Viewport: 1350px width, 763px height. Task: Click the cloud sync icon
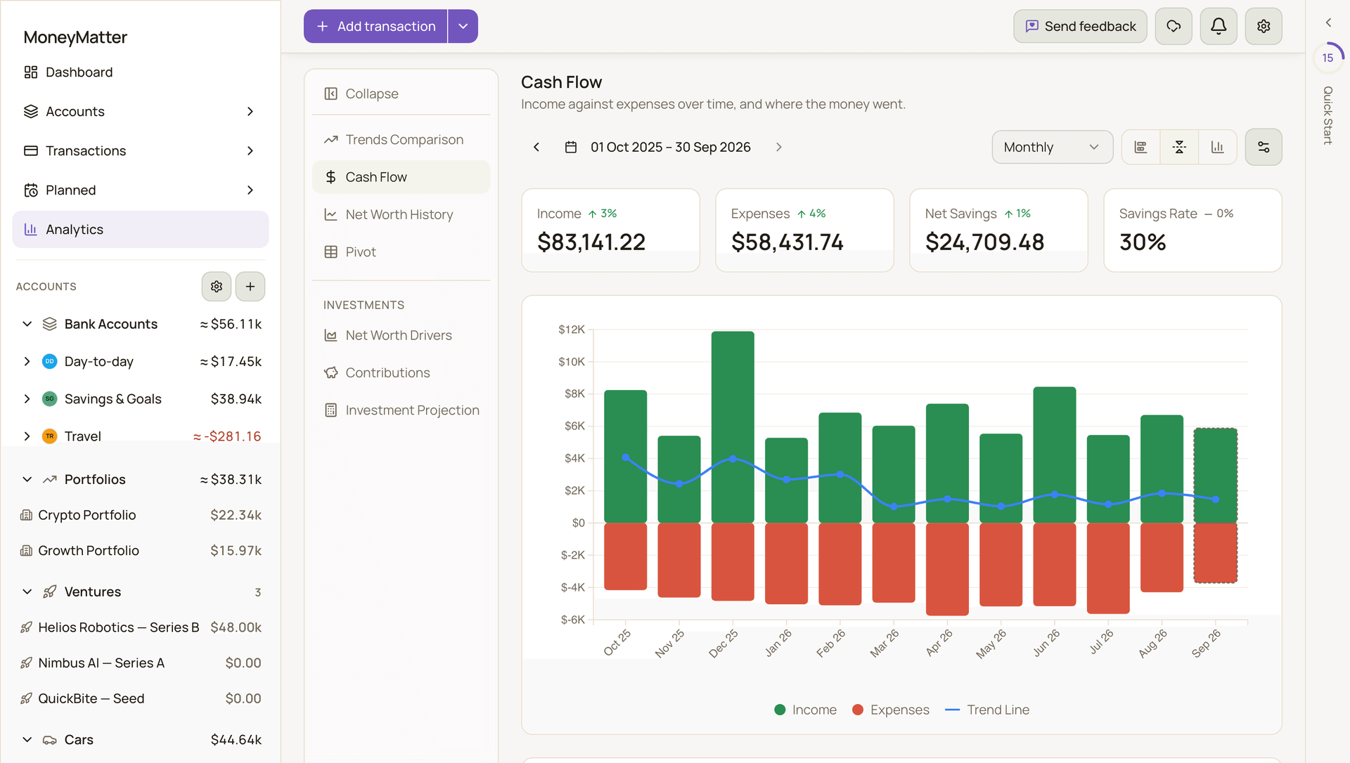click(x=1174, y=26)
